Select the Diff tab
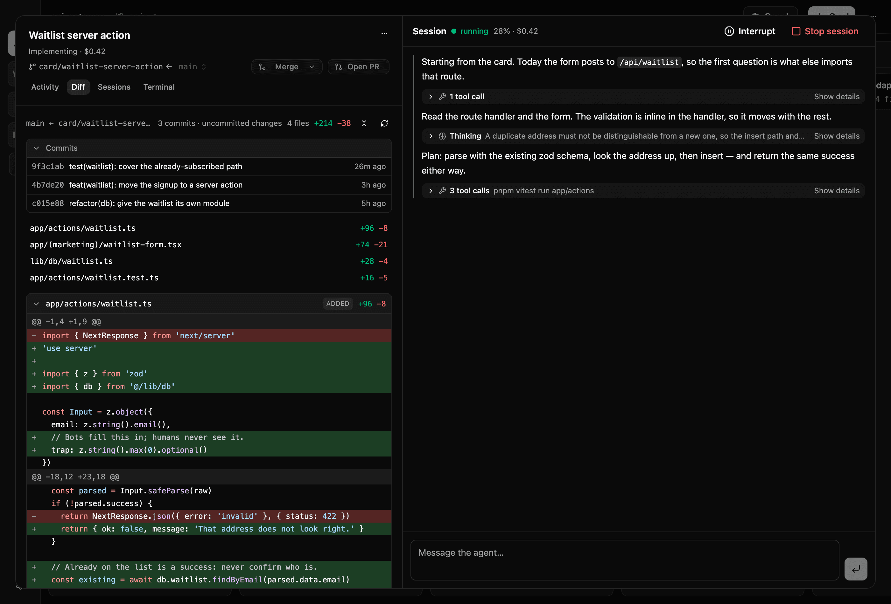The width and height of the screenshot is (891, 604). pos(78,87)
